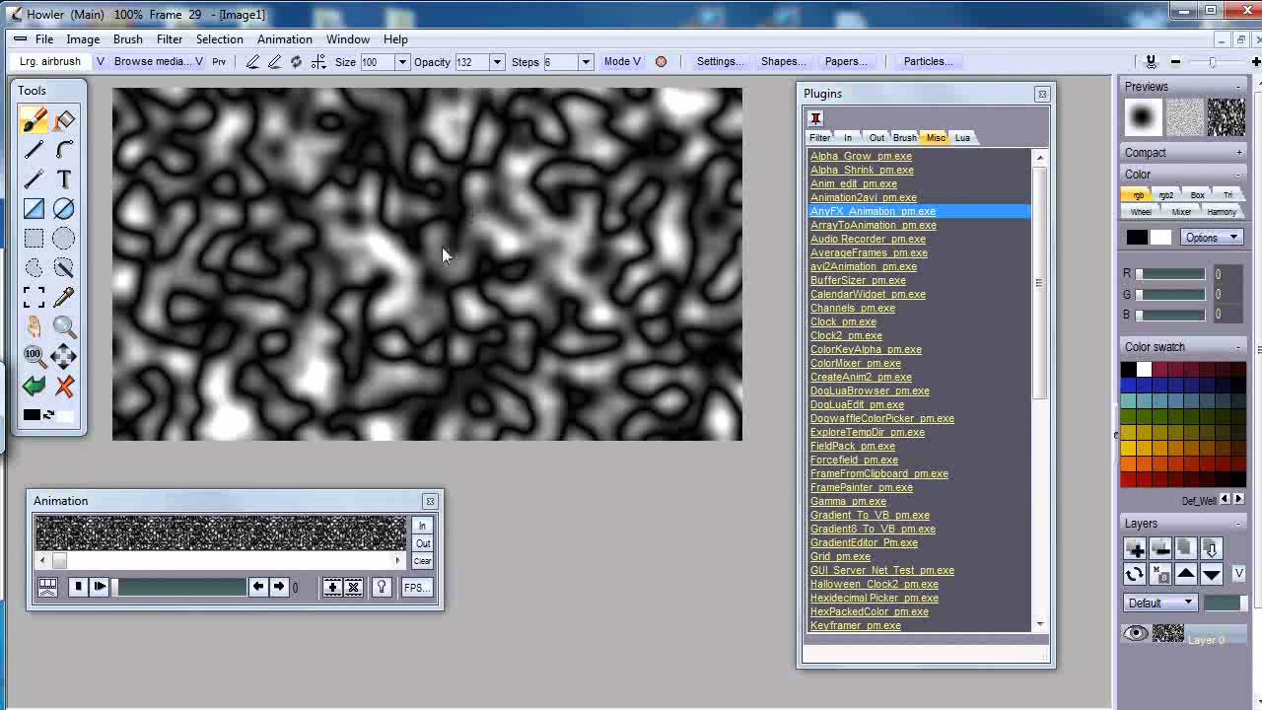Select the paint bucket fill tool
Screen dimensions: 1262x710
(64, 120)
